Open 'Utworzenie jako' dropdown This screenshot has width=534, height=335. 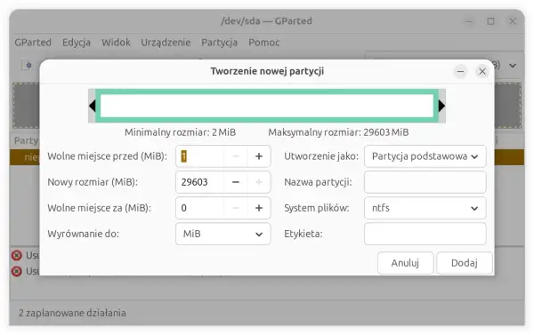point(425,156)
